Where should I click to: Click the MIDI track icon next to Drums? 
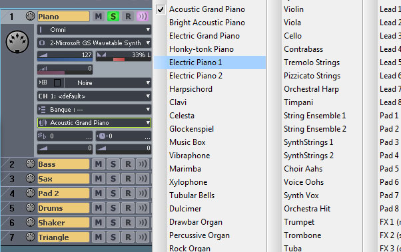pyautogui.click(x=31, y=207)
